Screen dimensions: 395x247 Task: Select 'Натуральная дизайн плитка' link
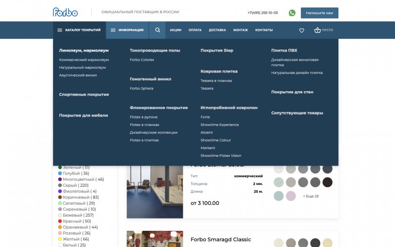[297, 72]
